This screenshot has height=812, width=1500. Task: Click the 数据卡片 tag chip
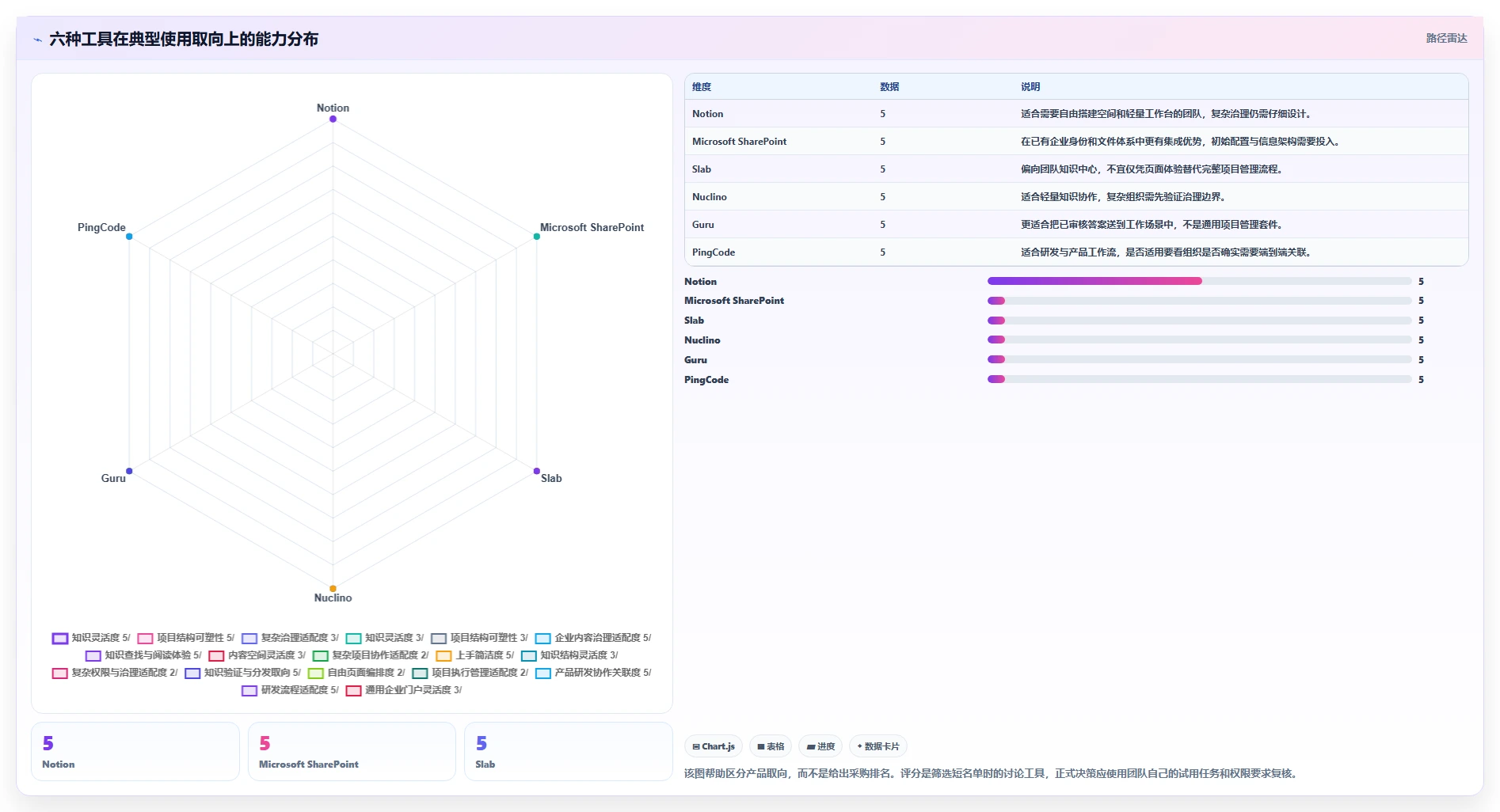[x=878, y=746]
